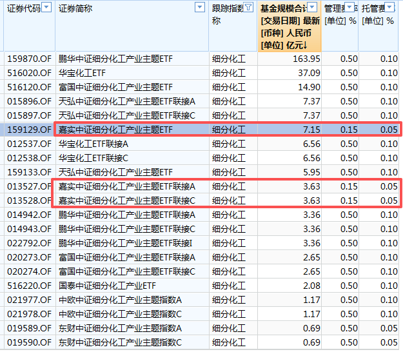Open the 证券代码 column filter dropdown
Image resolution: width=403 pixels, height=352 pixels.
click(46, 8)
